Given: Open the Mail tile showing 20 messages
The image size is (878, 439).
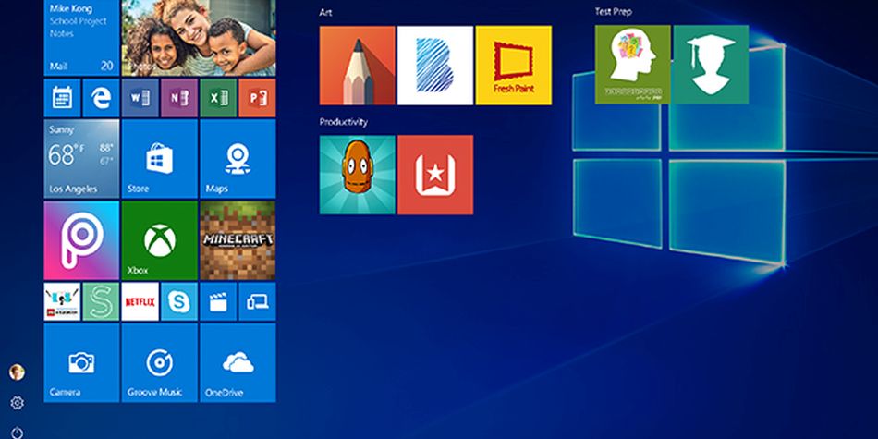Looking at the screenshot, I should click(x=81, y=38).
